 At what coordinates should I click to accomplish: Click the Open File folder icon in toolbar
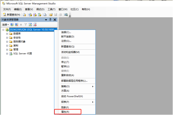(x=51, y=15)
